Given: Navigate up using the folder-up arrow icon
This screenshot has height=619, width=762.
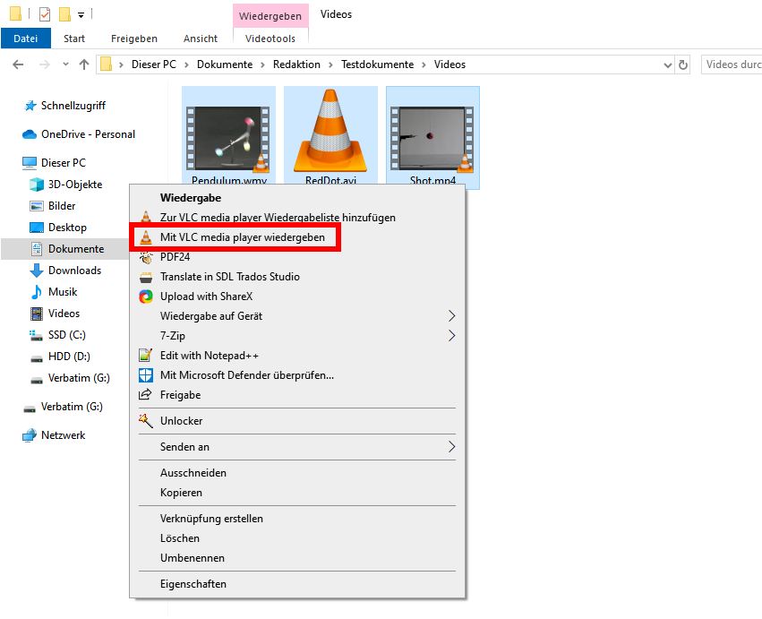Looking at the screenshot, I should (83, 64).
